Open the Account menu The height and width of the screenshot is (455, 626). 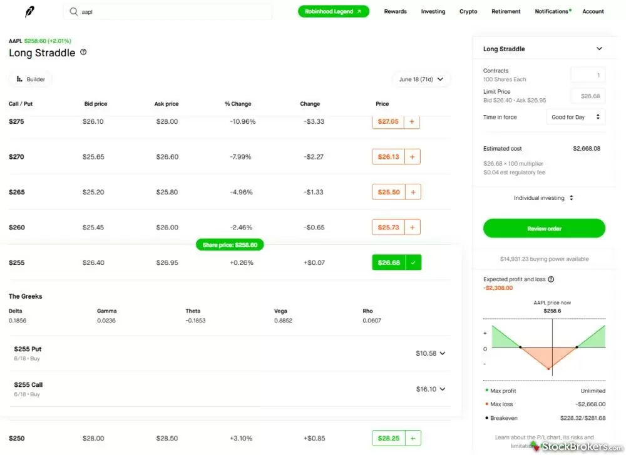click(x=593, y=11)
